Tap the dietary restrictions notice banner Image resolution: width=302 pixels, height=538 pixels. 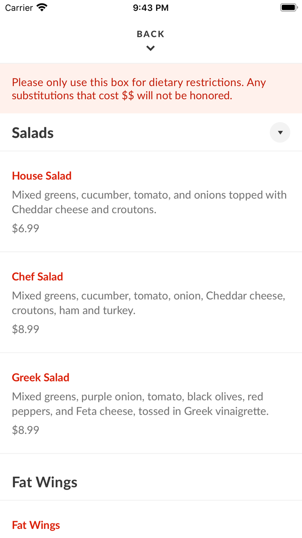[151, 89]
